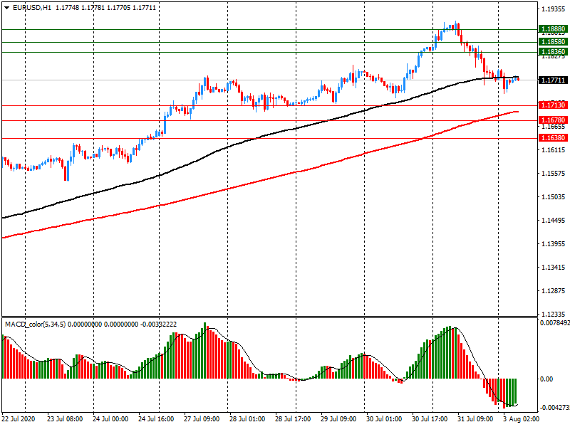This screenshot has height=427, width=570.
Task: Click the 31 Jul 09:00 time label
Action: [475, 419]
